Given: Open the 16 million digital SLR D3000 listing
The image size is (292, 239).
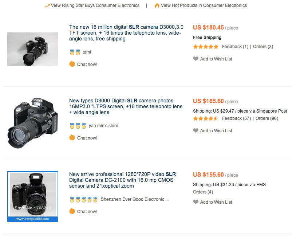Looking at the screenshot, I should point(126,33).
